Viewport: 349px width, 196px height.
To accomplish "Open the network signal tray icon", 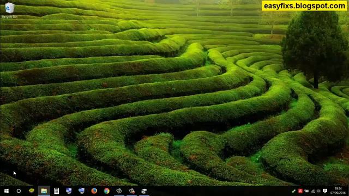I will (x=313, y=191).
